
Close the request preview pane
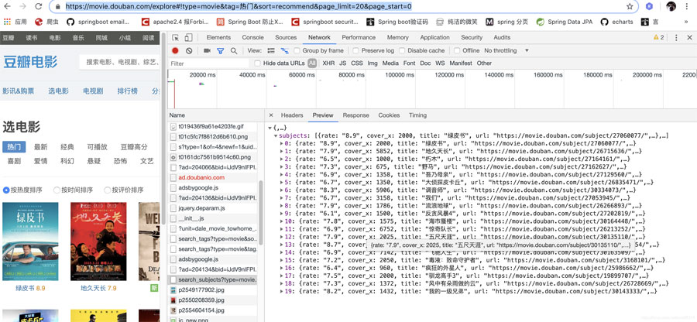(x=271, y=115)
